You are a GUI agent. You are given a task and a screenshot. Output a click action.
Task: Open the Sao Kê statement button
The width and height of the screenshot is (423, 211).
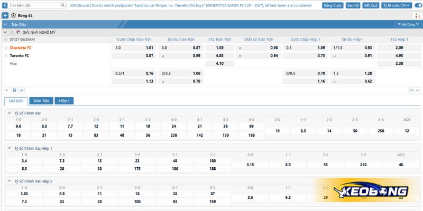(353, 5)
